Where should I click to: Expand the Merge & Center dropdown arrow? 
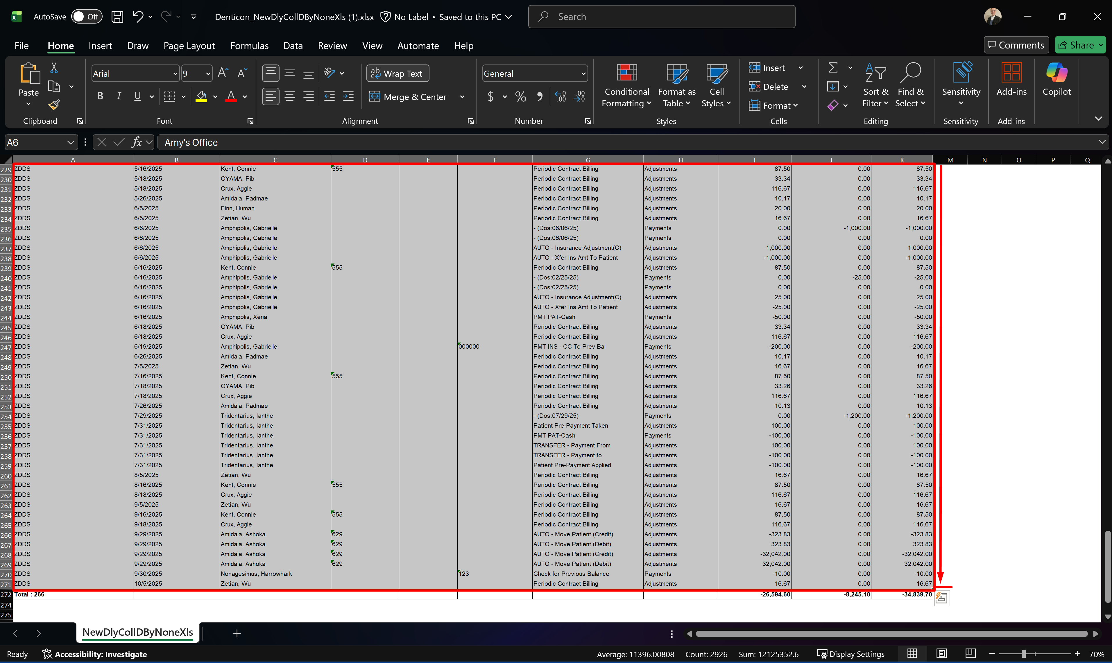coord(462,97)
